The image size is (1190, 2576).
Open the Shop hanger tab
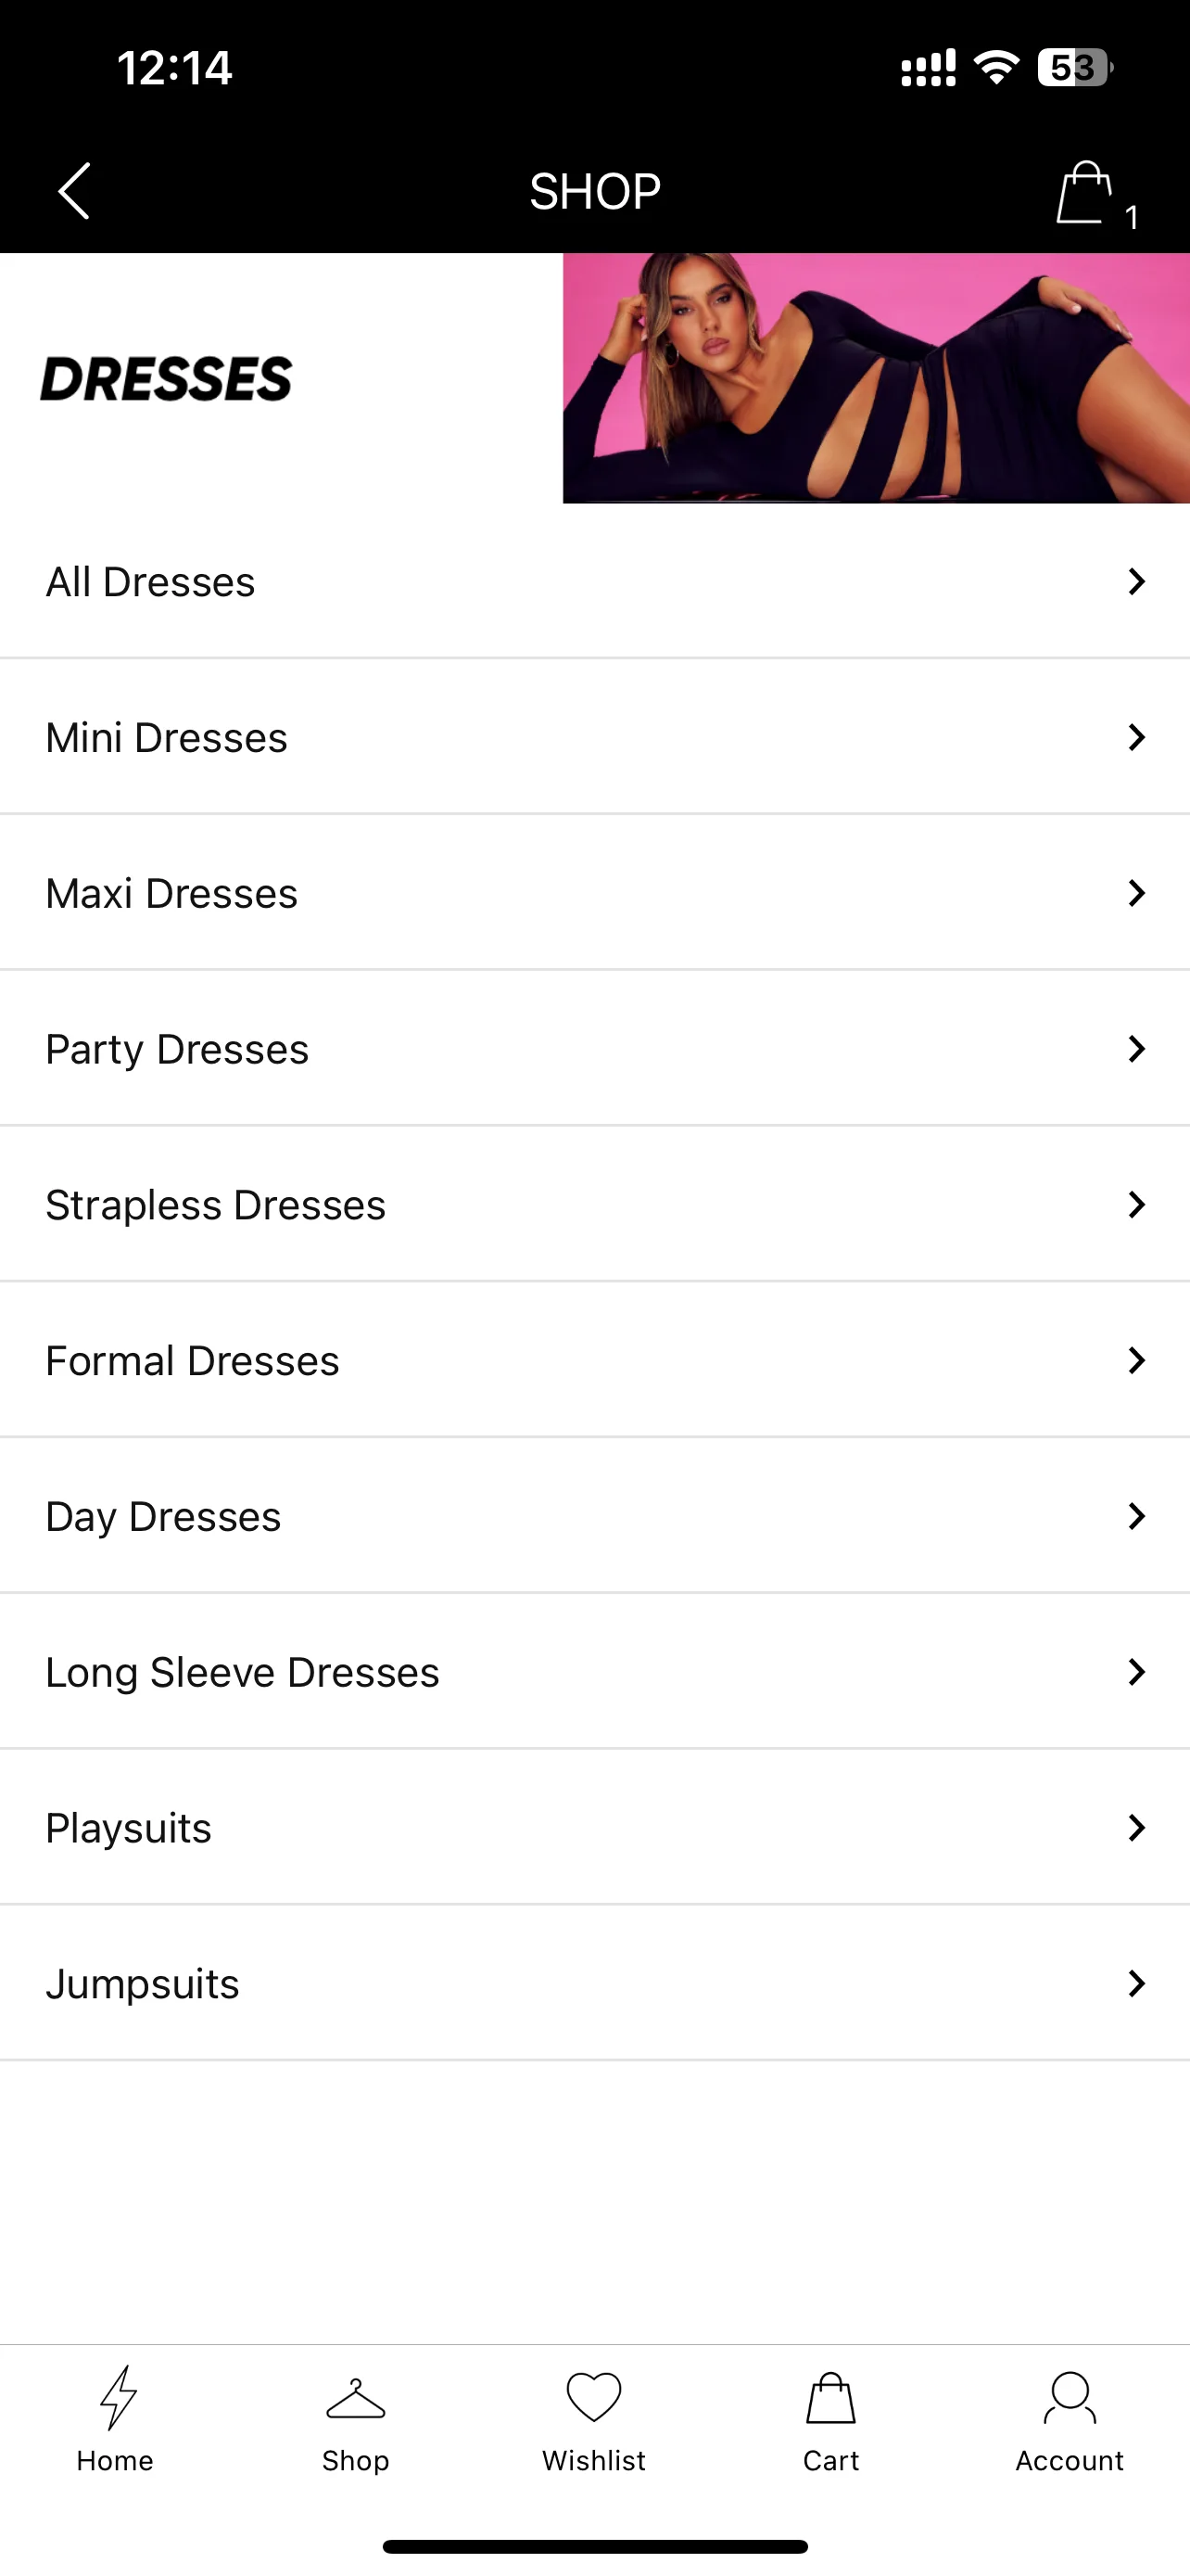[356, 2399]
